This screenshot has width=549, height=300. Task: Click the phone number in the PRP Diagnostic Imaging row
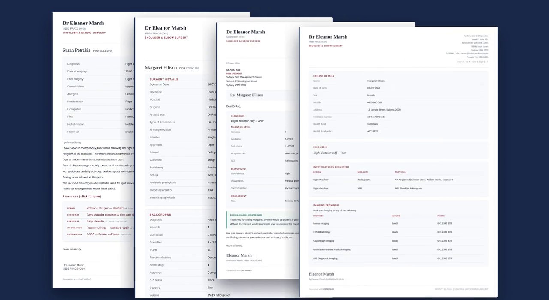445,258
